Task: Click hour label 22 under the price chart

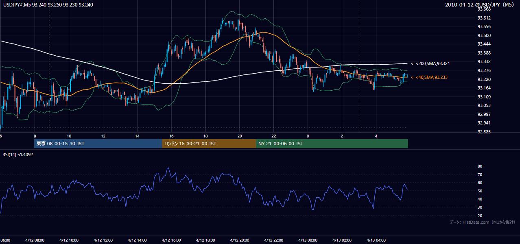Action: tap(274, 136)
